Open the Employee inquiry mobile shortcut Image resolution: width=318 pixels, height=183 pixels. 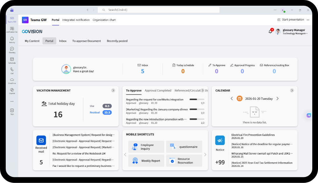pyautogui.click(x=147, y=147)
